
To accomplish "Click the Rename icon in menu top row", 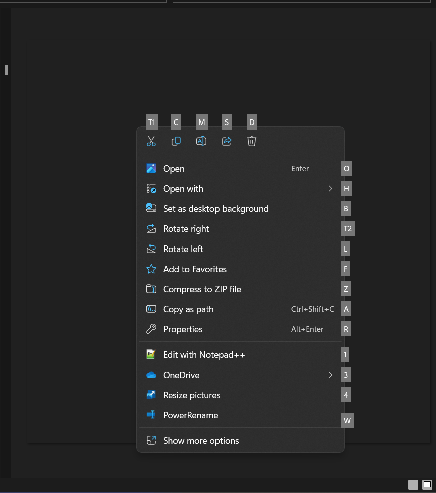I will [201, 141].
